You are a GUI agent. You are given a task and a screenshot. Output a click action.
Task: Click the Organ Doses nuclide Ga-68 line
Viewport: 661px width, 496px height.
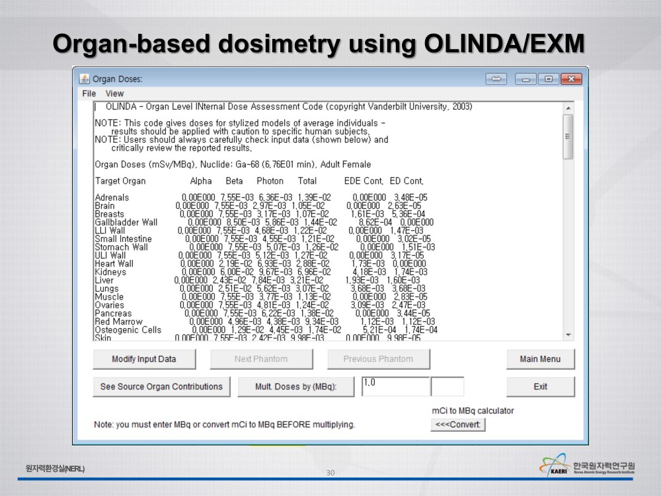(x=233, y=165)
